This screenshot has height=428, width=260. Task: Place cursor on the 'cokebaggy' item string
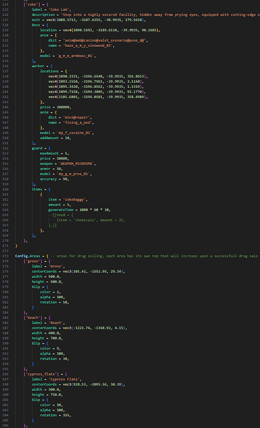75,200
